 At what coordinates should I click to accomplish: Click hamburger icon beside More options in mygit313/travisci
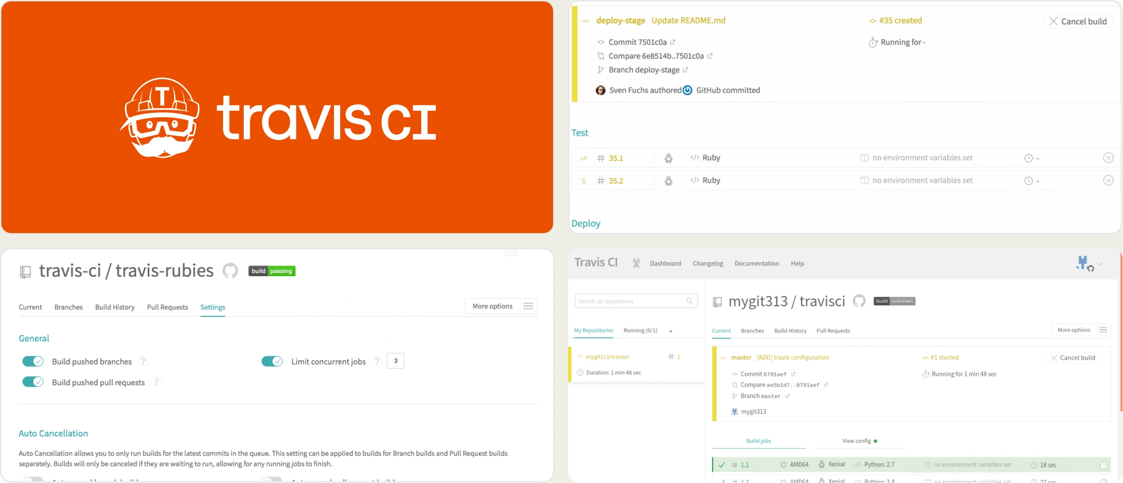(x=1103, y=330)
